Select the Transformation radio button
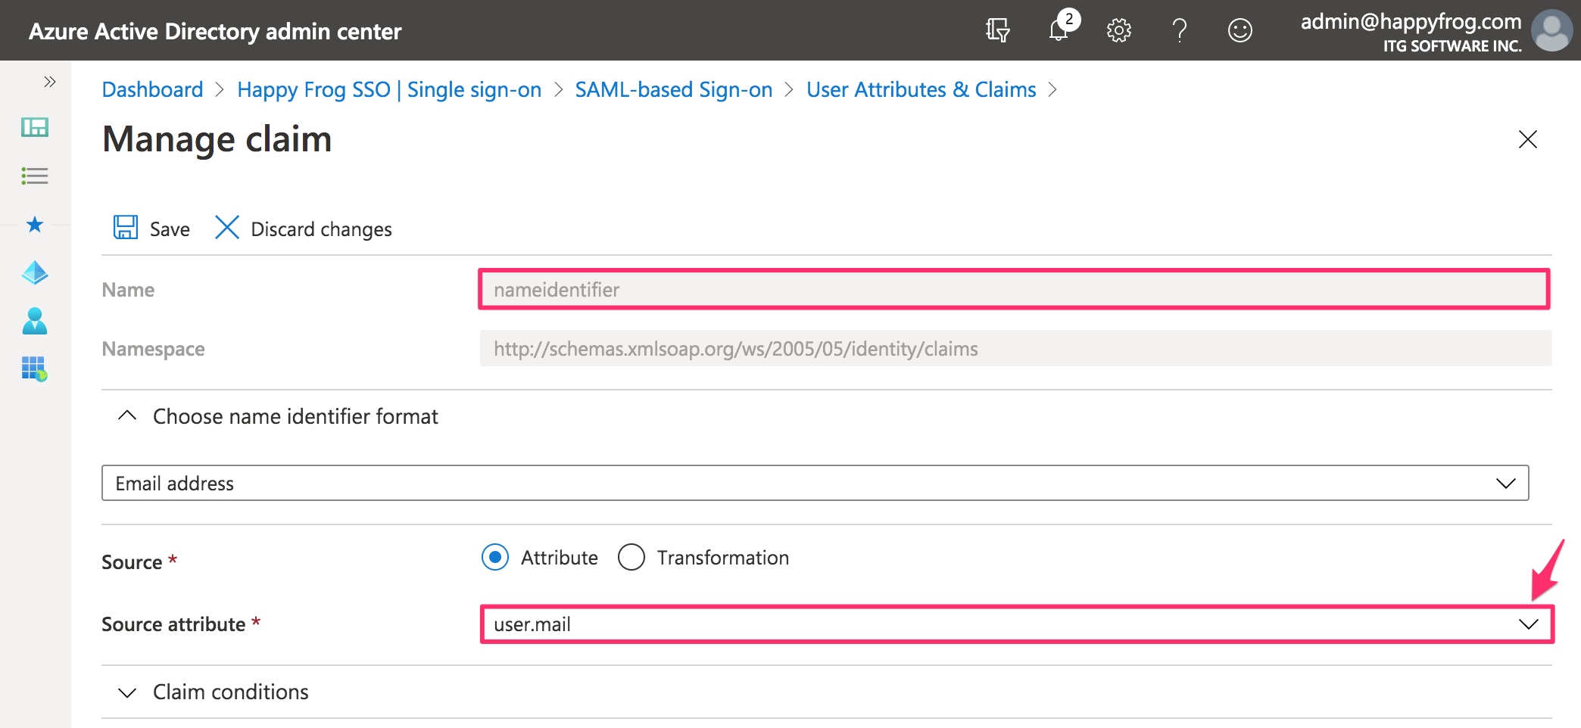Viewport: 1581px width, 728px height. click(x=631, y=558)
